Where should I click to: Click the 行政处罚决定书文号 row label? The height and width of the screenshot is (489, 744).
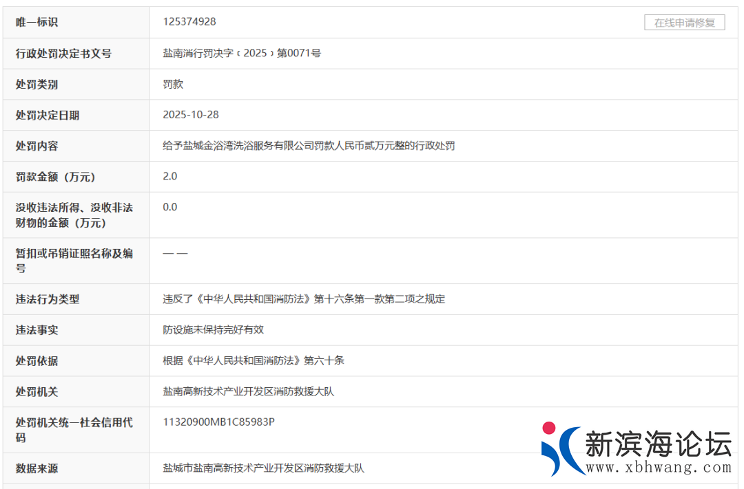point(63,53)
